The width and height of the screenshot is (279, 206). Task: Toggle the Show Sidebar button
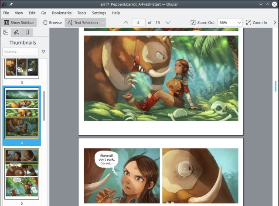pos(19,23)
